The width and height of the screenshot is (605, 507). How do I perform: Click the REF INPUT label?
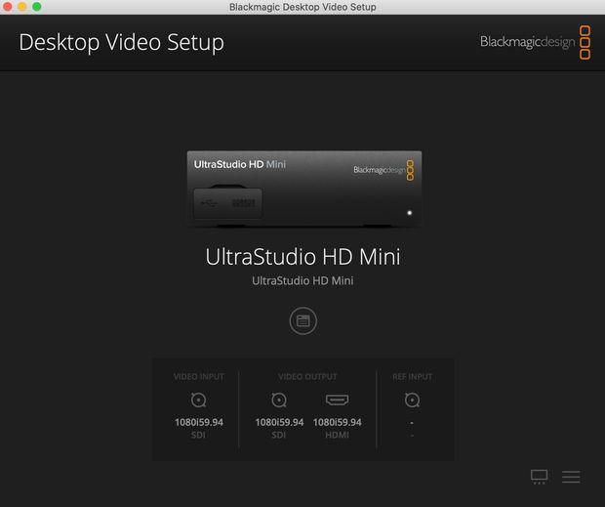coord(412,376)
